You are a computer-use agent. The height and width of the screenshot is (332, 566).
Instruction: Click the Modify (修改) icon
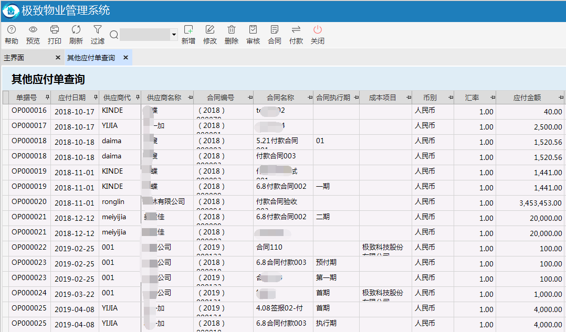tap(209, 29)
